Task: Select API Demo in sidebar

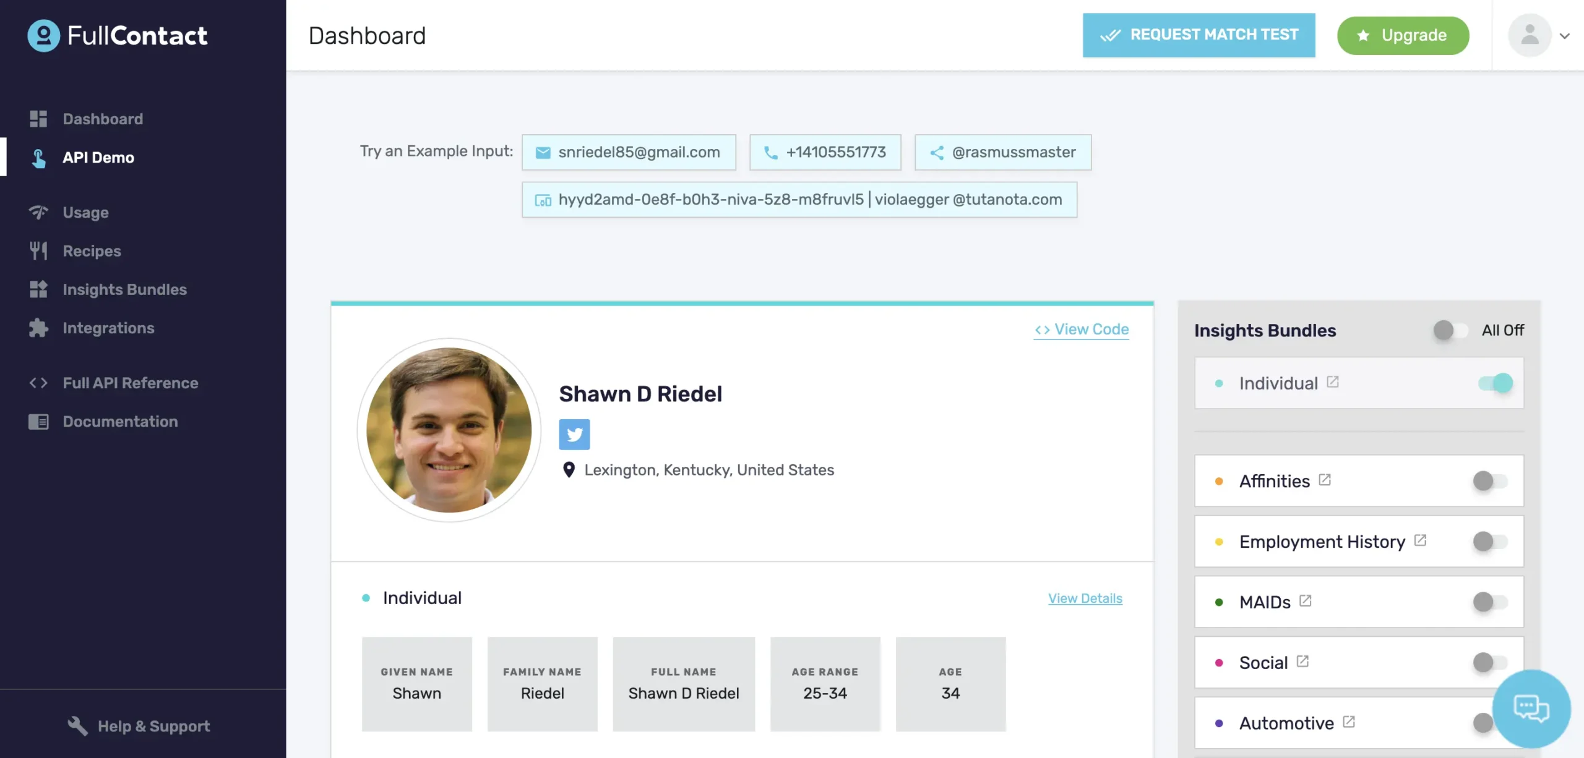Action: (x=98, y=158)
